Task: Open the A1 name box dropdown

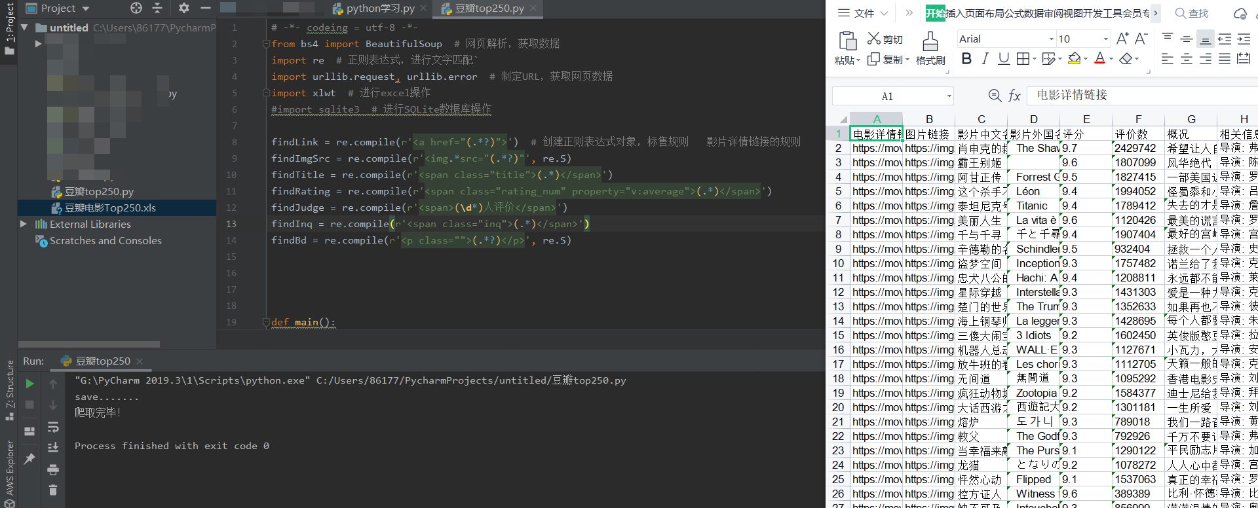Action: click(x=949, y=96)
